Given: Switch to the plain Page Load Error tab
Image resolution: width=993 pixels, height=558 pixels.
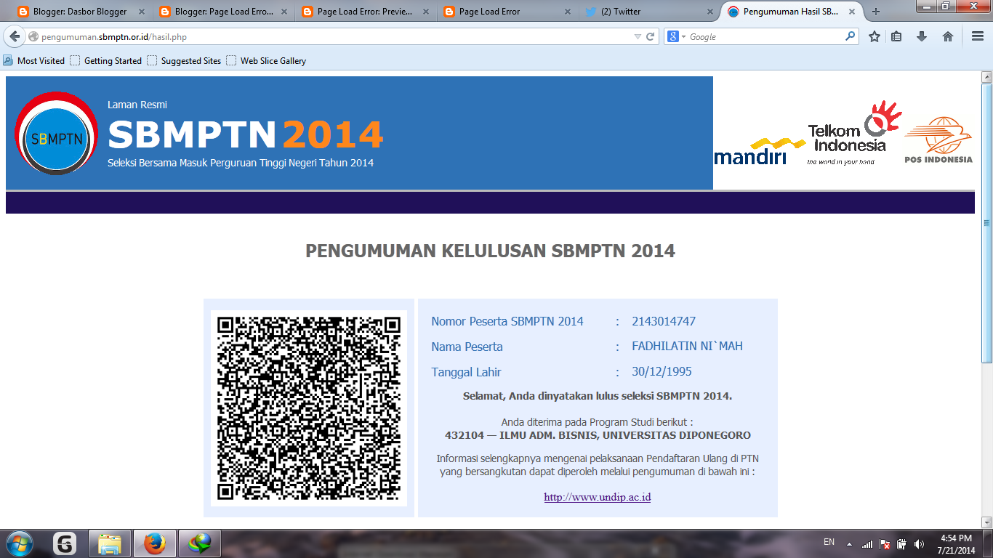Looking at the screenshot, I should [x=507, y=12].
